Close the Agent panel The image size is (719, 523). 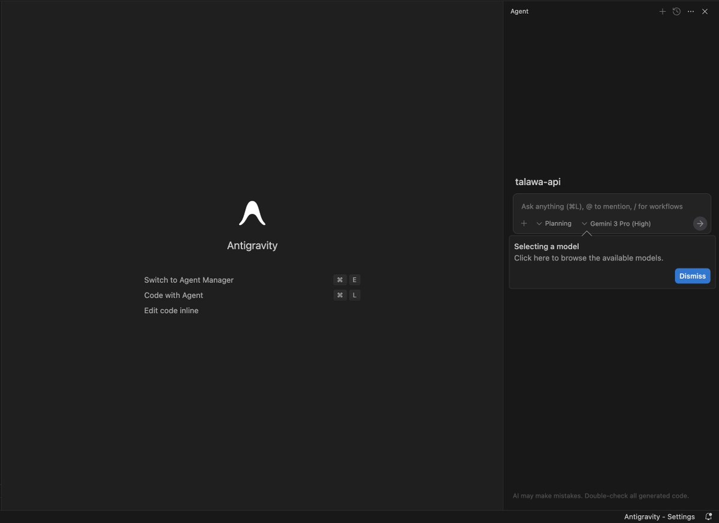point(705,11)
